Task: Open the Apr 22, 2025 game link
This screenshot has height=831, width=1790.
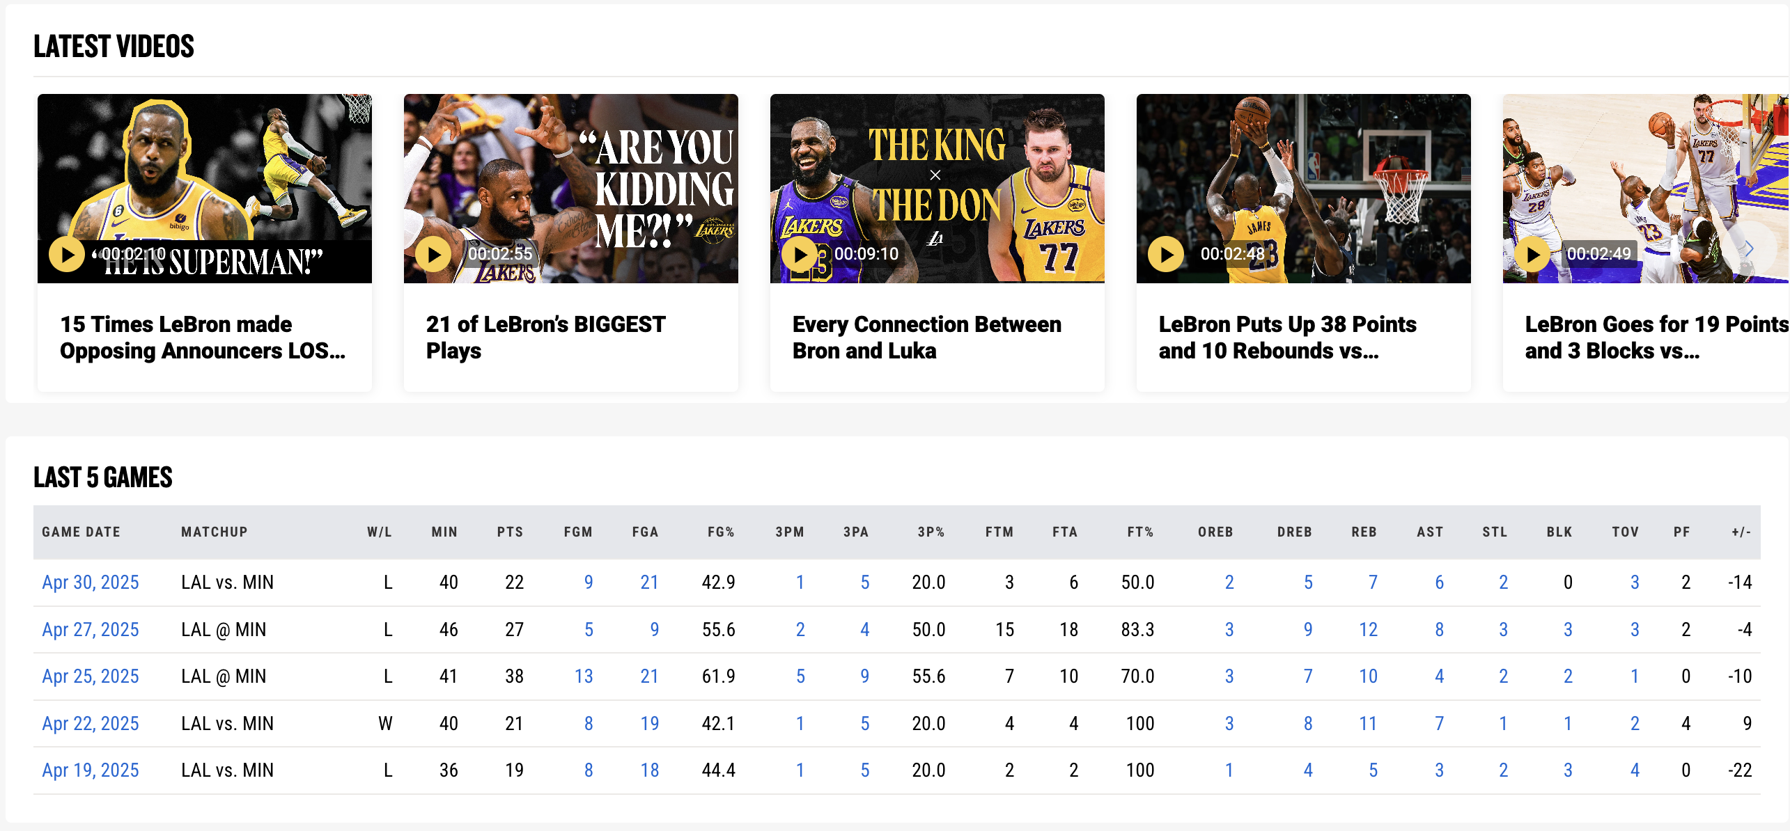Action: click(x=91, y=724)
